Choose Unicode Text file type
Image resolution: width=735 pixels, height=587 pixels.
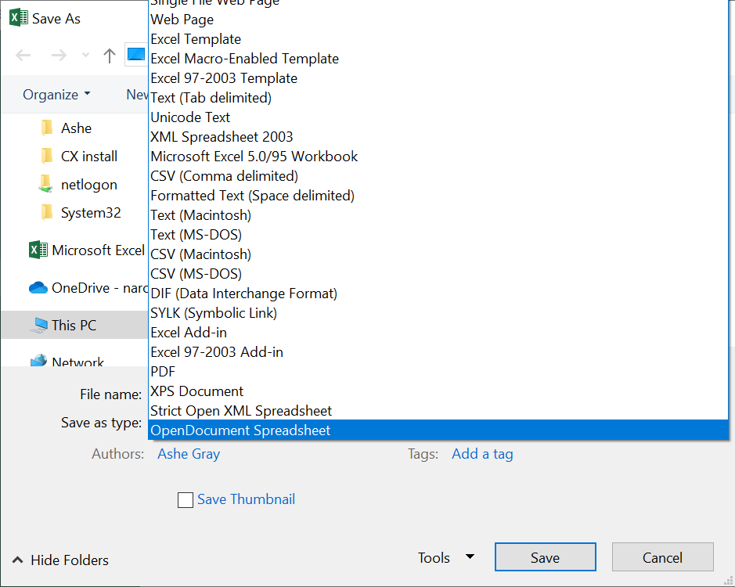coord(438,117)
